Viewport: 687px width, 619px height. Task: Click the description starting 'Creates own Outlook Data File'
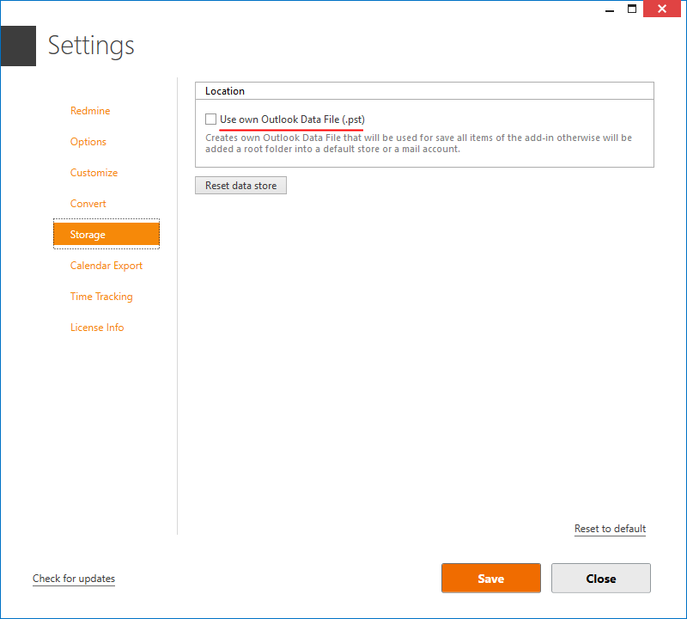point(418,144)
